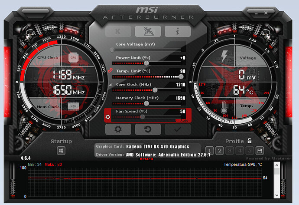
Task: Click the GPU chip icon in gauge
Action: pos(73,57)
